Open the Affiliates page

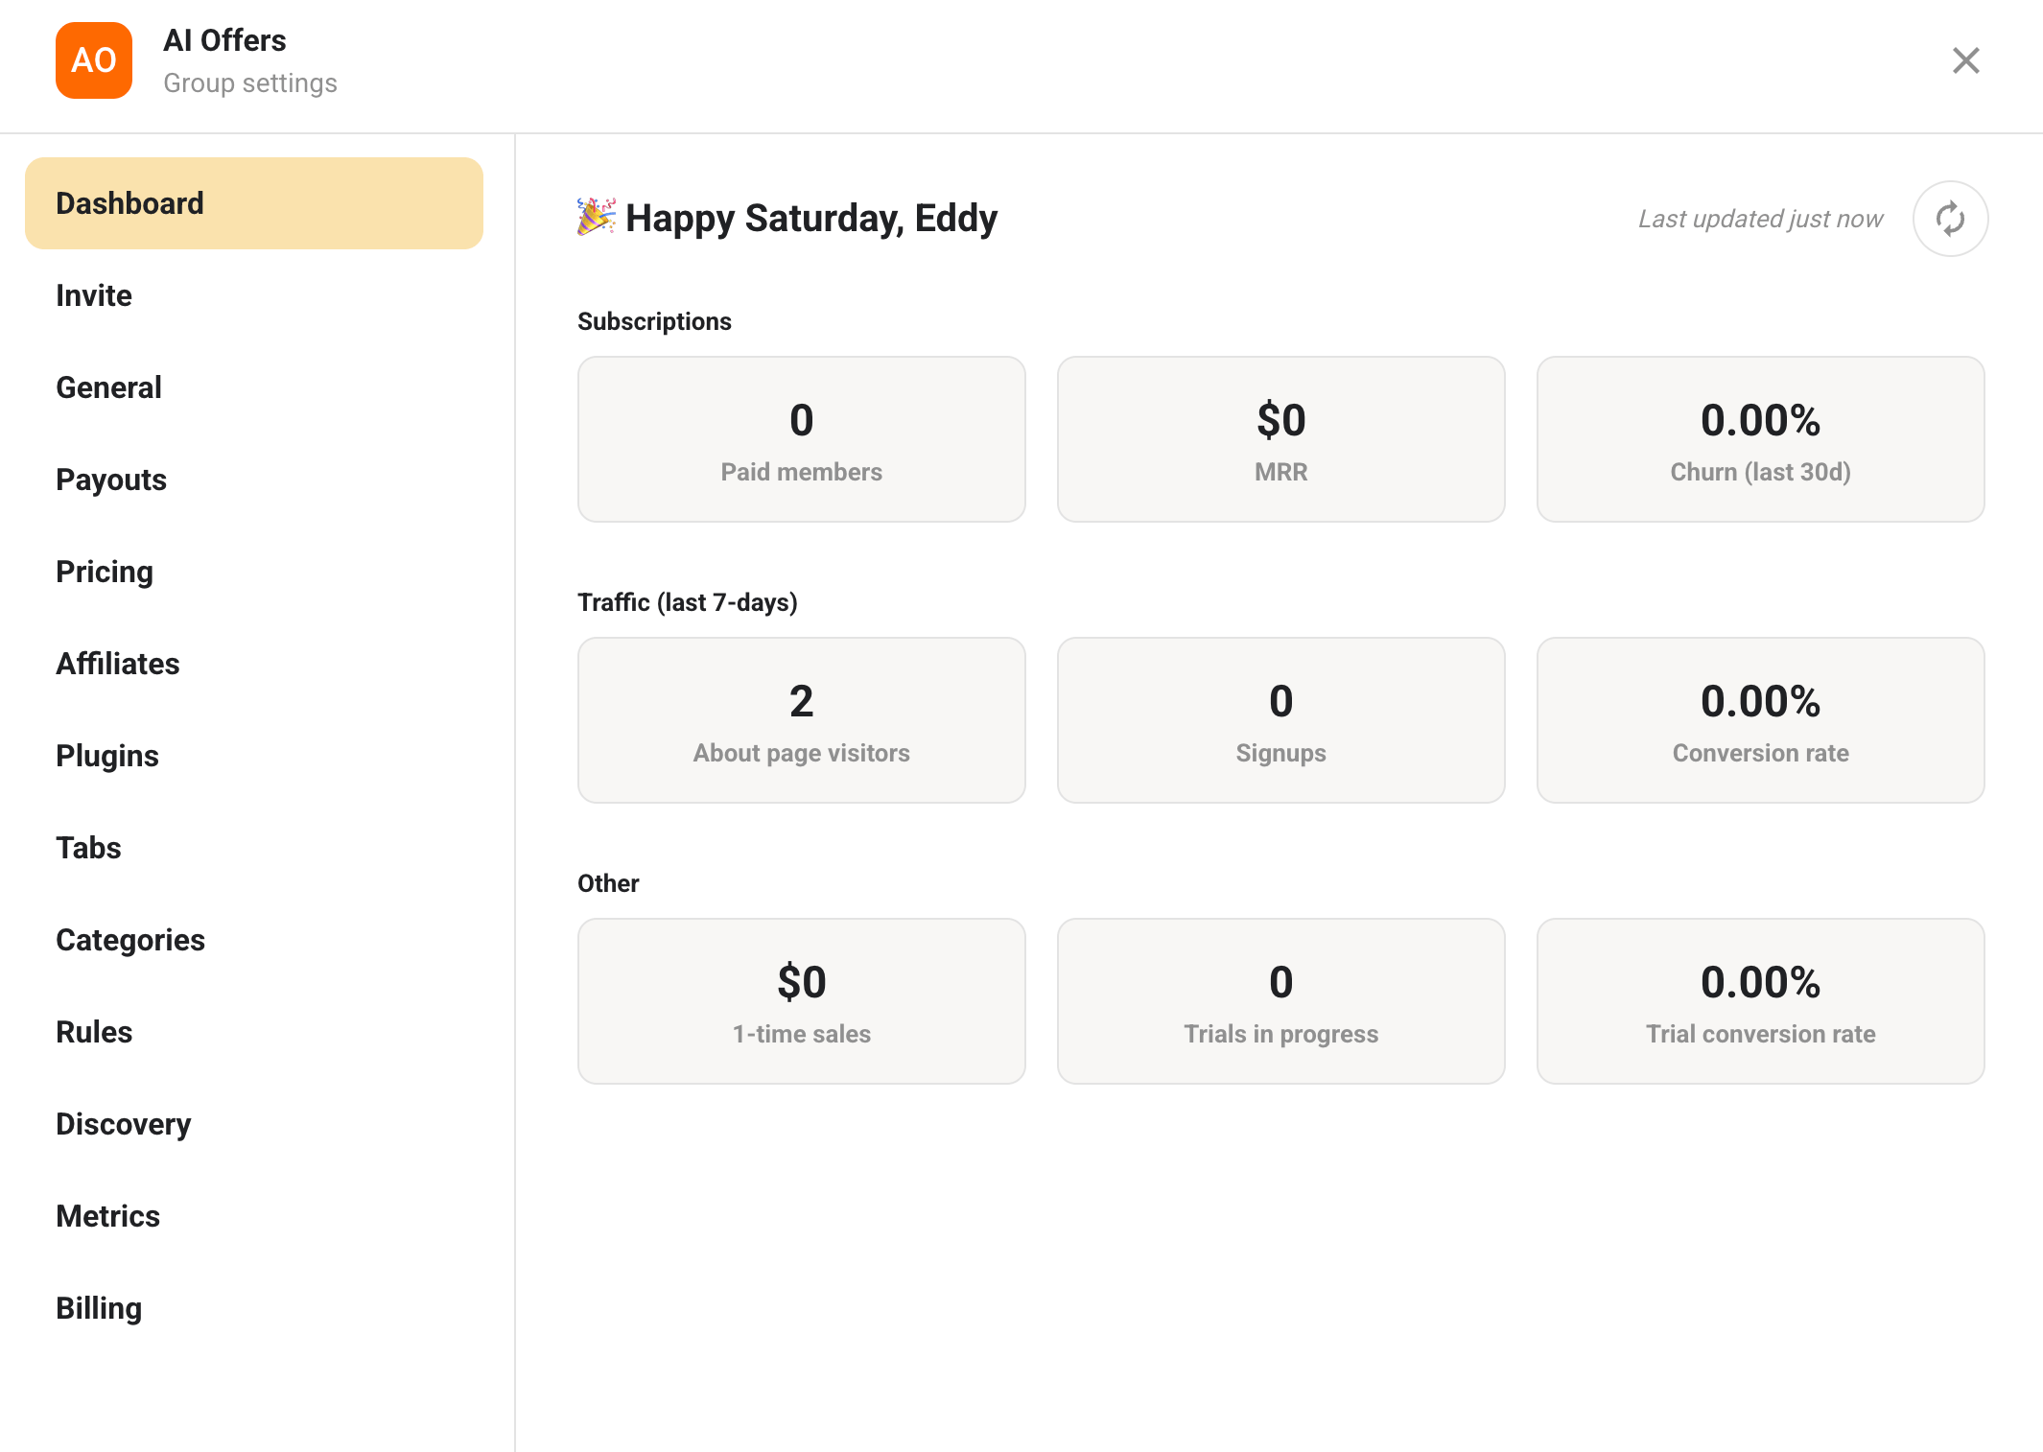118,664
